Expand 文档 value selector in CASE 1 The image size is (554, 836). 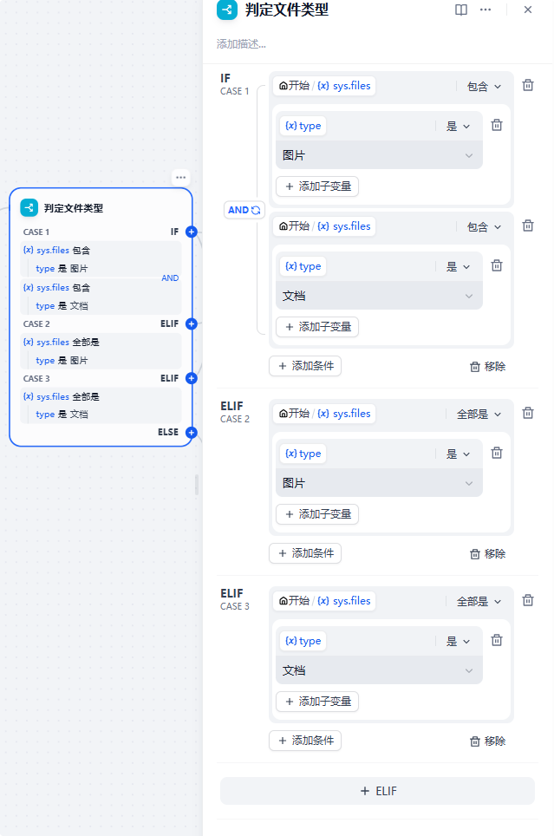(x=379, y=296)
